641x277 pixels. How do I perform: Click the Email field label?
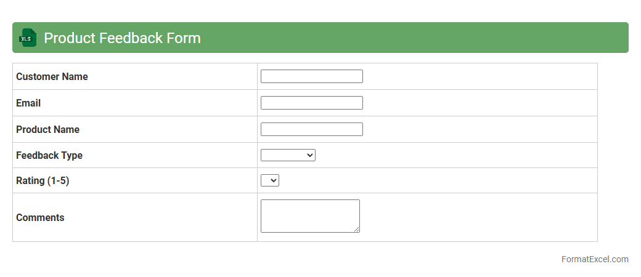coord(28,103)
